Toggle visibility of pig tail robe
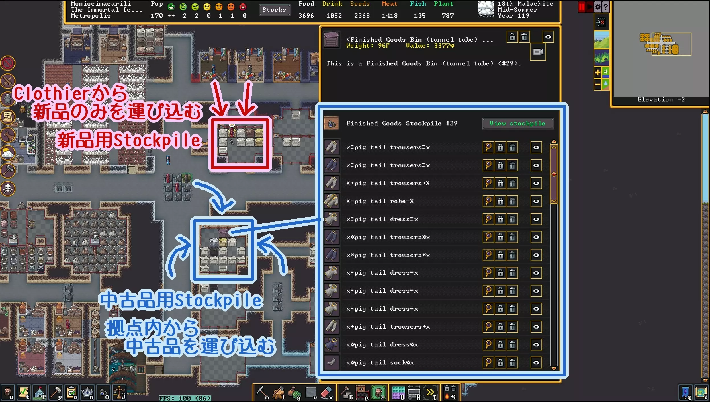This screenshot has height=402, width=710. pos(536,201)
